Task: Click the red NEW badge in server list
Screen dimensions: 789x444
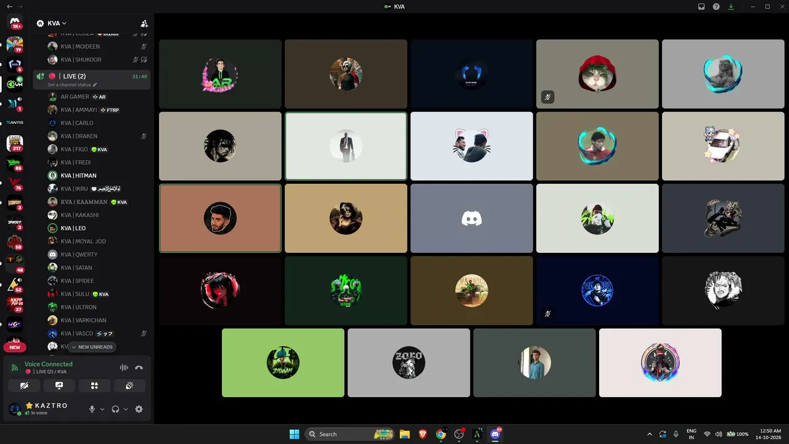Action: (x=15, y=347)
